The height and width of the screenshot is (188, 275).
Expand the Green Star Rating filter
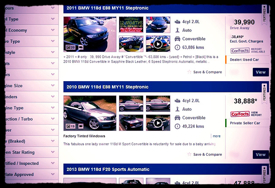(x=32, y=152)
